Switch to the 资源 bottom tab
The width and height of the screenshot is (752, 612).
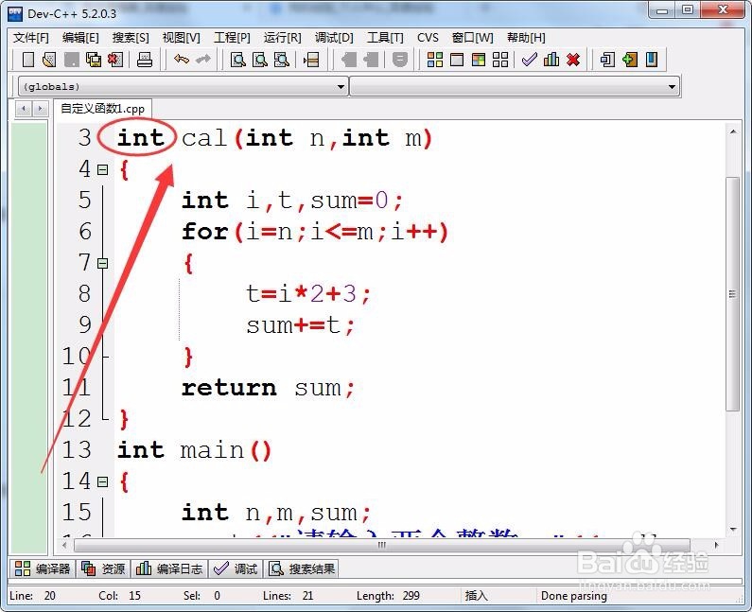coord(103,568)
